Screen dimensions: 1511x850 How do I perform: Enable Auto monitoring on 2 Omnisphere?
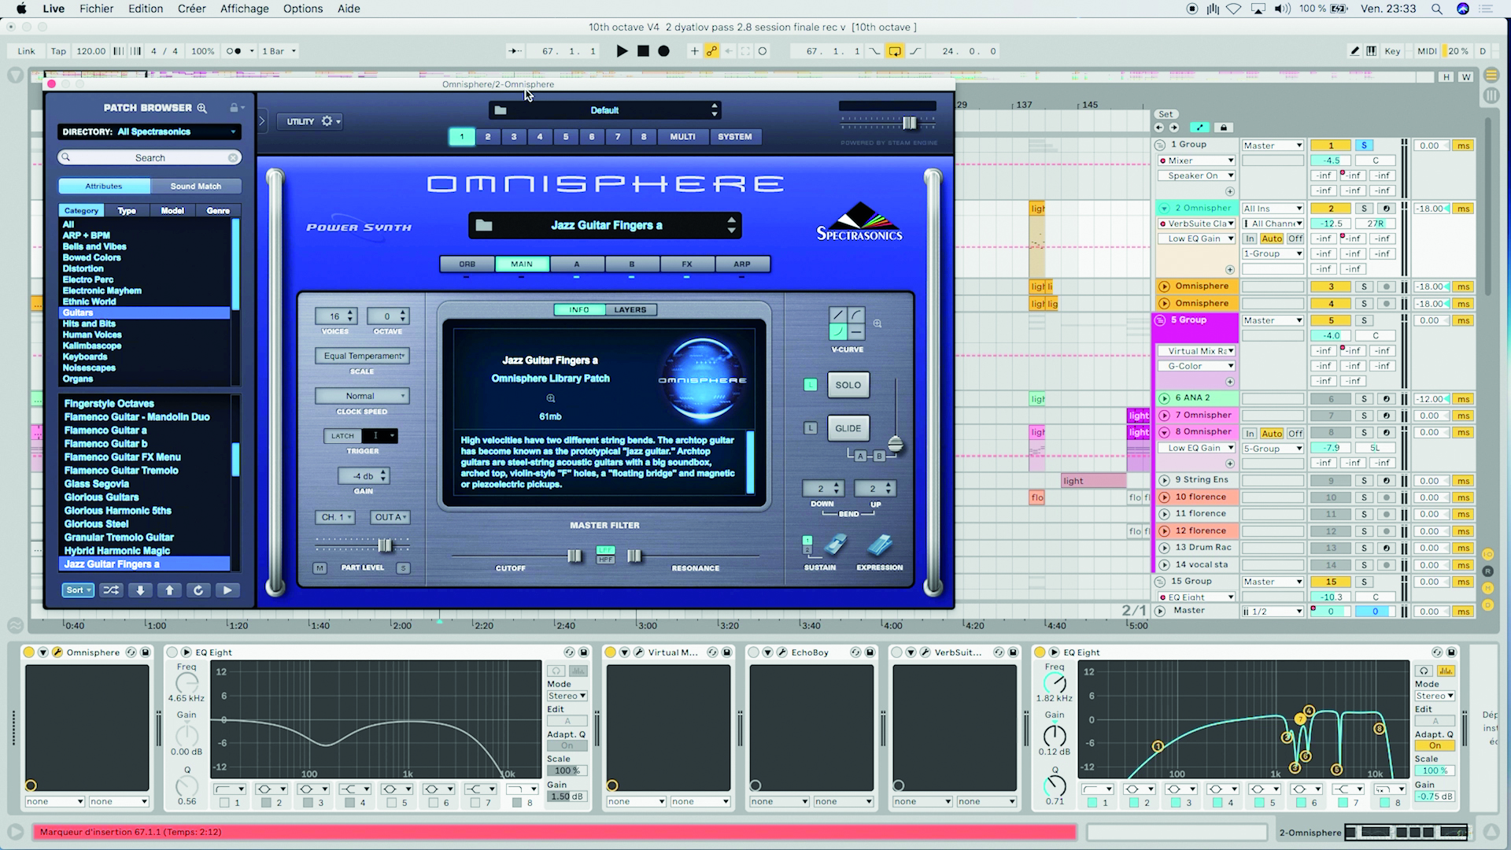pyautogui.click(x=1272, y=238)
